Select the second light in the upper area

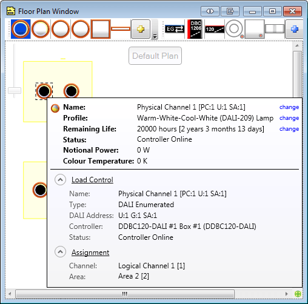click(x=72, y=91)
